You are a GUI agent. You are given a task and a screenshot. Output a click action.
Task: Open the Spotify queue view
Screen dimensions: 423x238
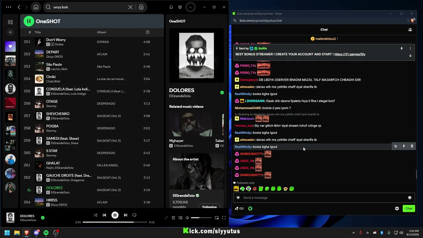coord(173,218)
